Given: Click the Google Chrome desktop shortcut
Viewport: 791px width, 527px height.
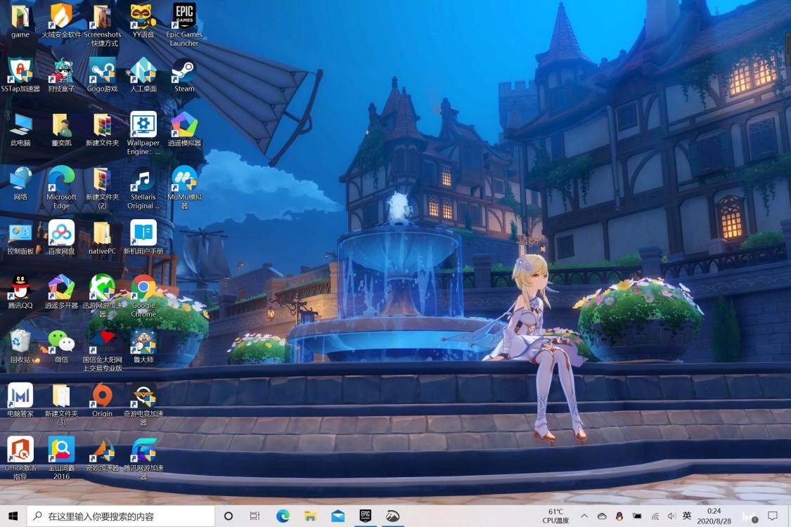Looking at the screenshot, I should [143, 296].
